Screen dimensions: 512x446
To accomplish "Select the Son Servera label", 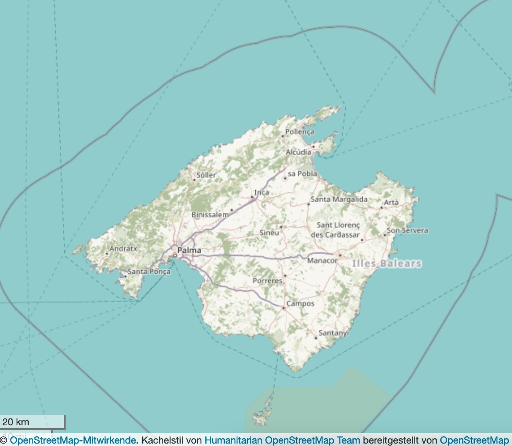I will point(407,230).
